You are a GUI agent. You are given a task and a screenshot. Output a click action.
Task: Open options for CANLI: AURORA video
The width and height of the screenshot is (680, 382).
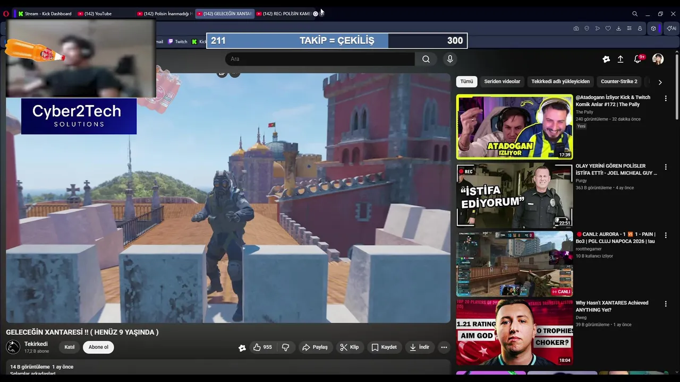(666, 235)
